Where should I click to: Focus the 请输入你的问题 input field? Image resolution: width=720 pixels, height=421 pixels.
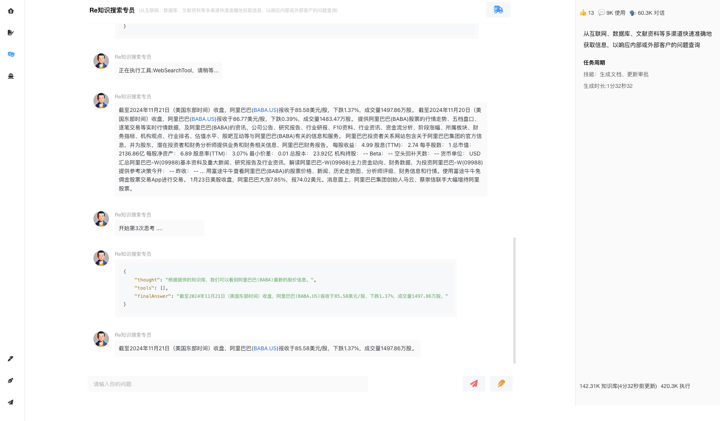pos(228,384)
